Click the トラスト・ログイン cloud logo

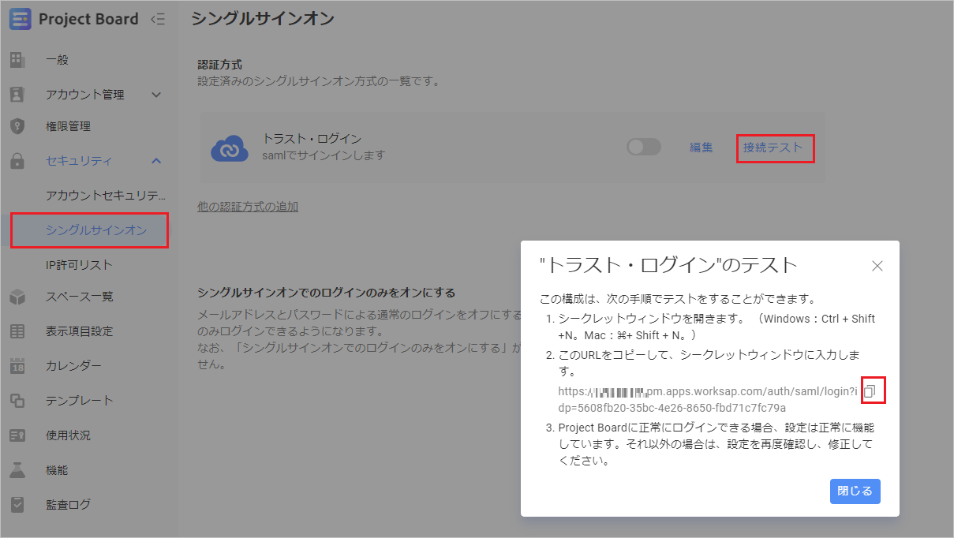point(230,148)
